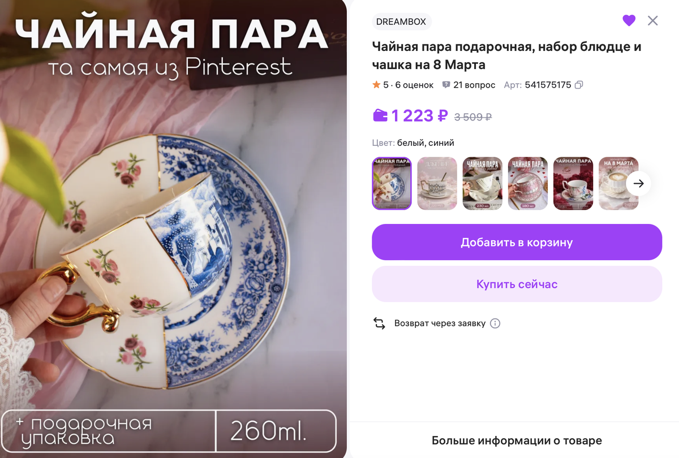The image size is (679, 458).
Task: Open the 6 оценок reviews link
Action: point(414,85)
